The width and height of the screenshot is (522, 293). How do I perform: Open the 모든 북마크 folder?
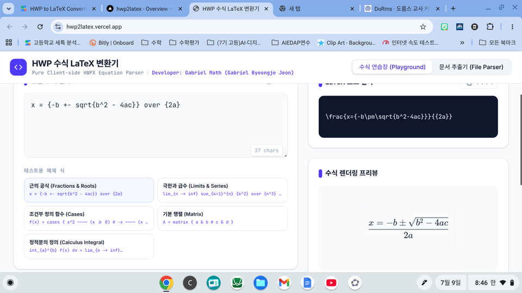[497, 42]
